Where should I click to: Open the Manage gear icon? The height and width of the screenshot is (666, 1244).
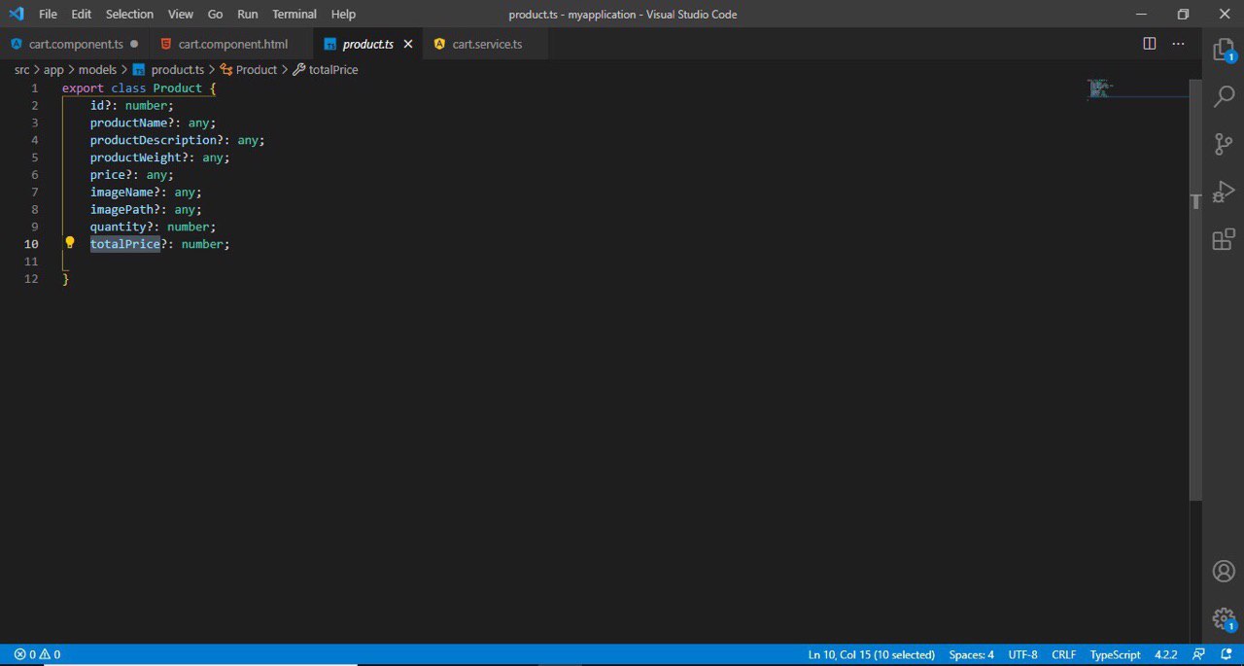pos(1224,618)
